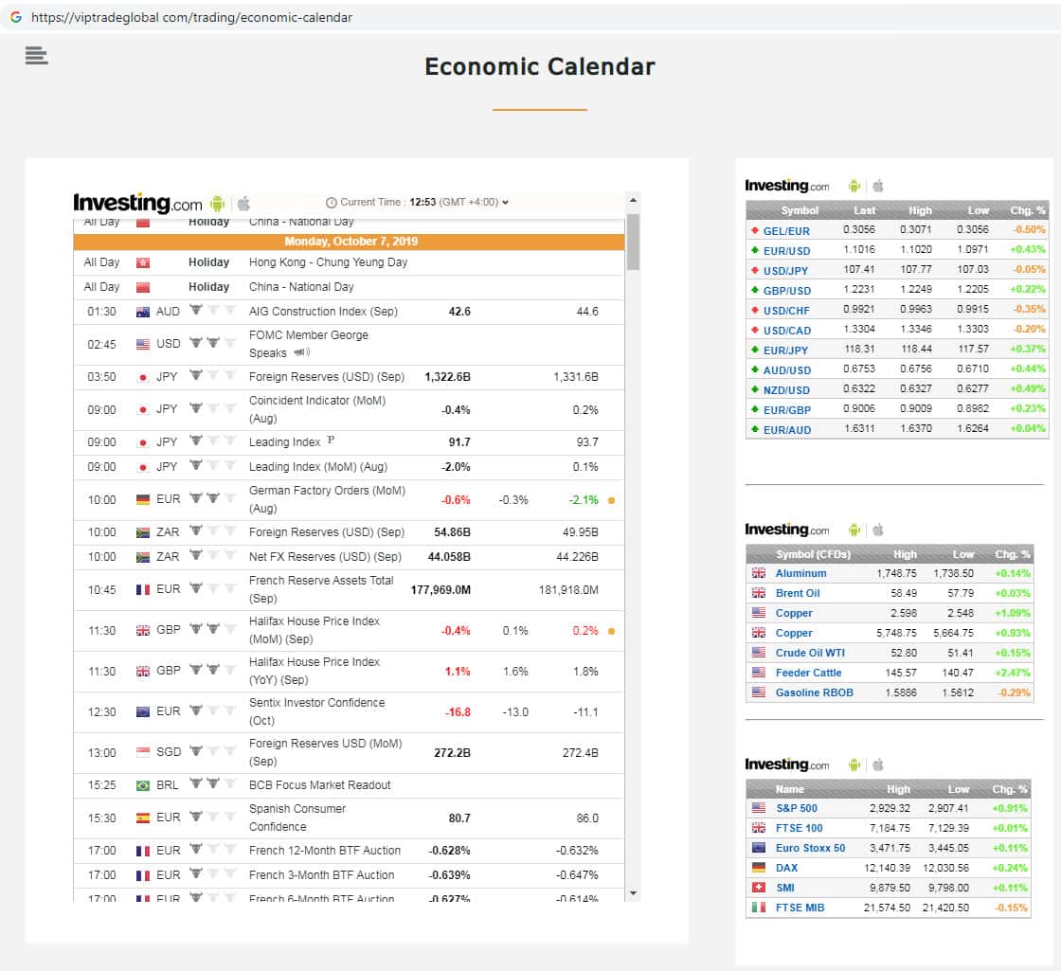
Task: Open the Brent Oil commodity link
Action: click(x=797, y=593)
